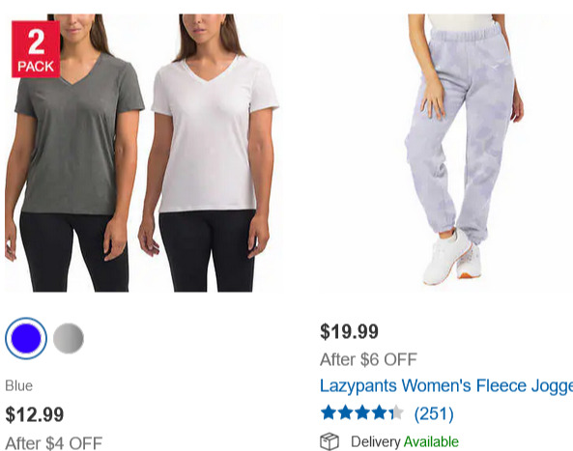Image resolution: width=573 pixels, height=451 pixels.
Task: Click the Delivery label beside box icon
Action: coord(376,442)
